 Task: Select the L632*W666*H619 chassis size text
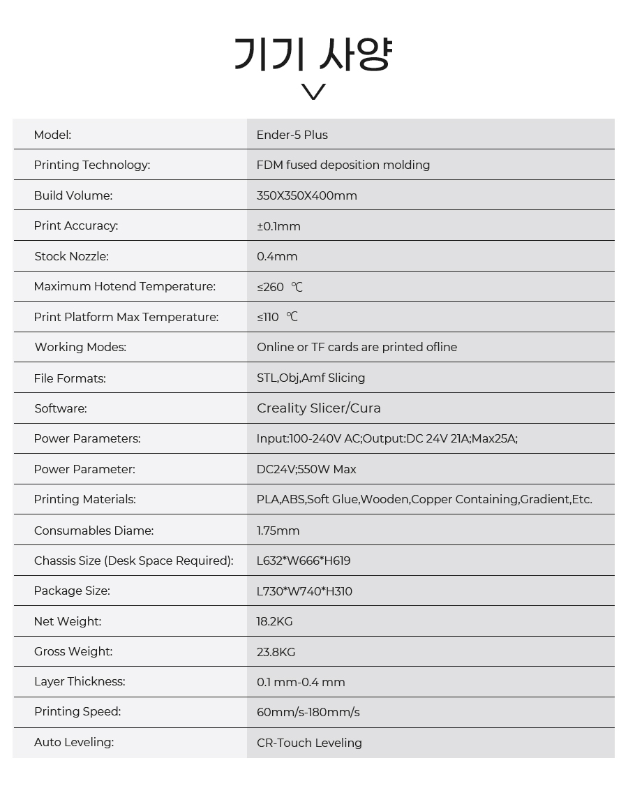pyautogui.click(x=304, y=561)
